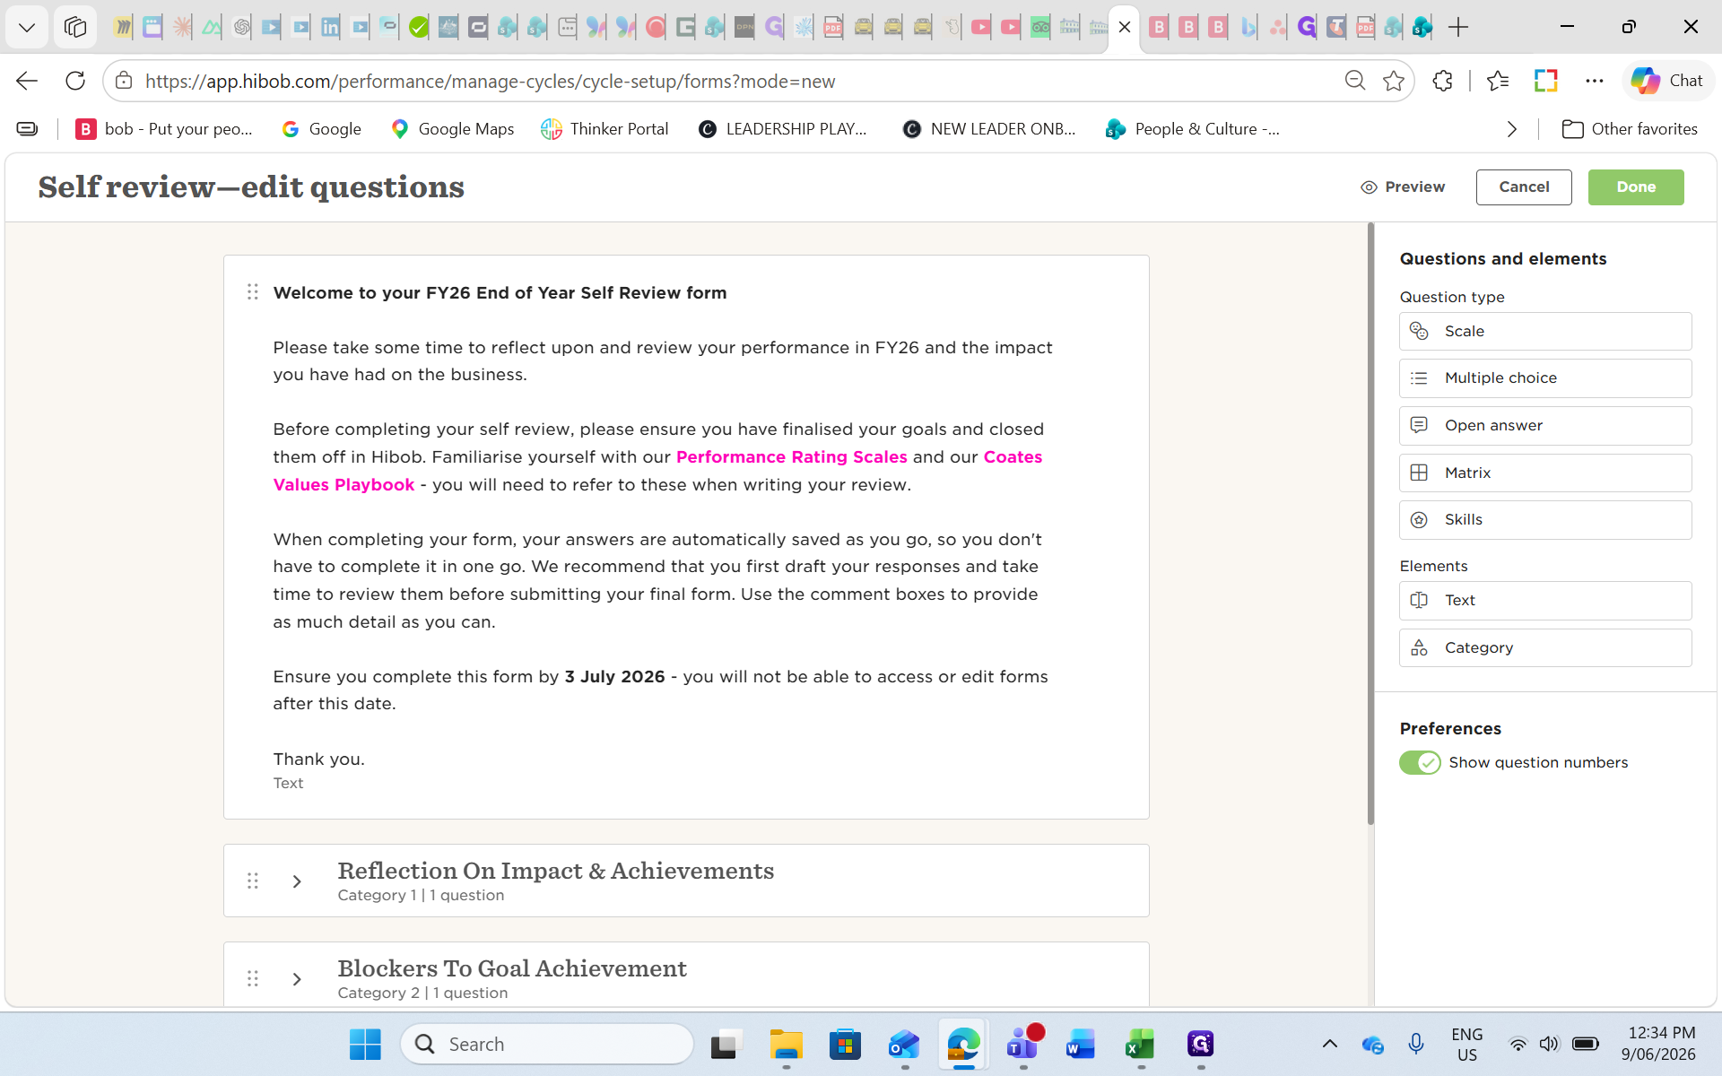Image resolution: width=1722 pixels, height=1076 pixels.
Task: Expand Blockers To Goal Achievement category
Action: click(297, 979)
